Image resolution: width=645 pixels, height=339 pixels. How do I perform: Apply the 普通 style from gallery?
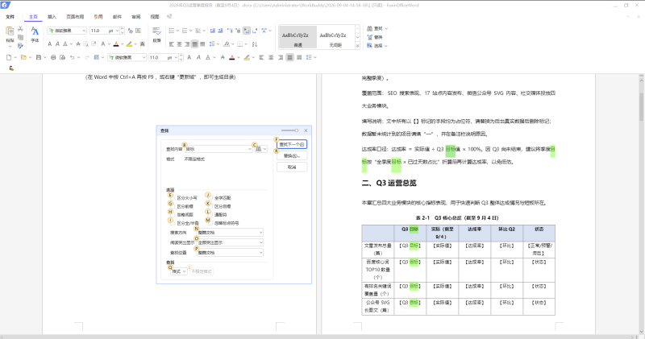pyautogui.click(x=298, y=37)
